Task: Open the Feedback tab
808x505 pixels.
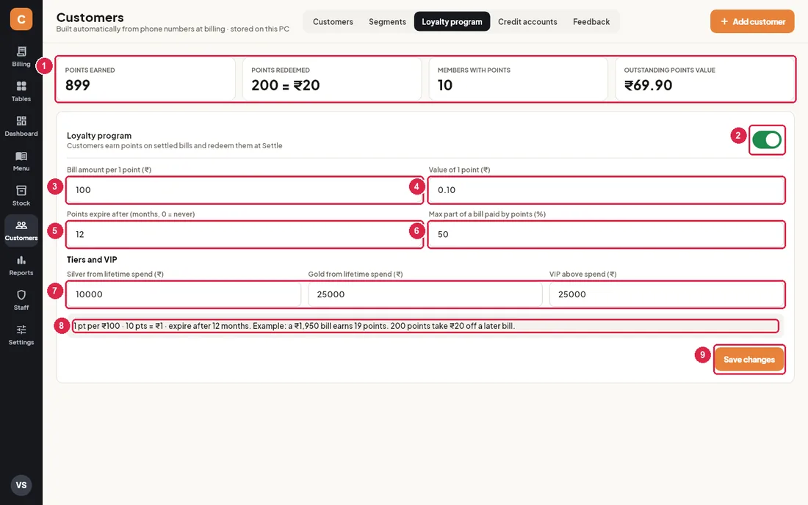Action: (591, 21)
